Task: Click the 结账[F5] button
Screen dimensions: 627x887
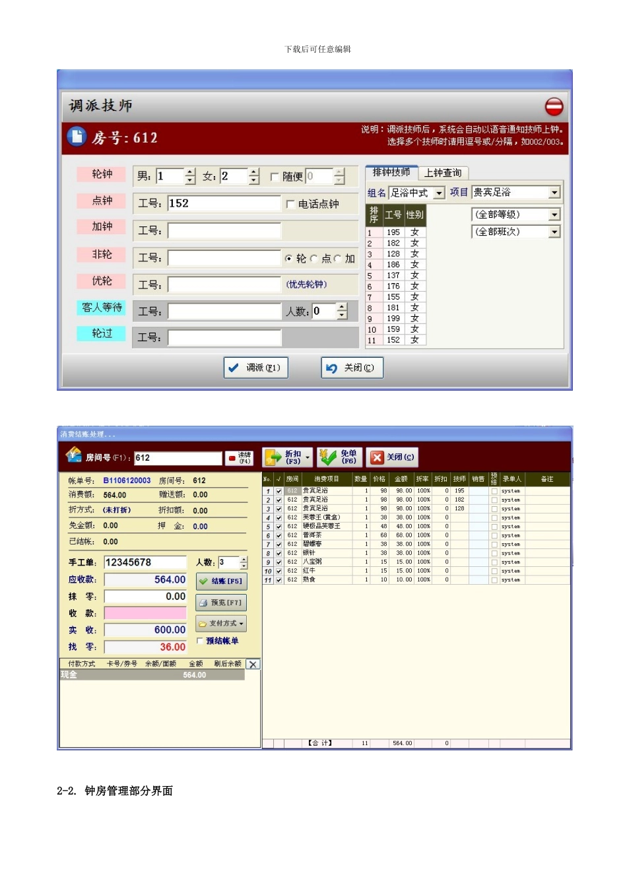Action: 221,581
